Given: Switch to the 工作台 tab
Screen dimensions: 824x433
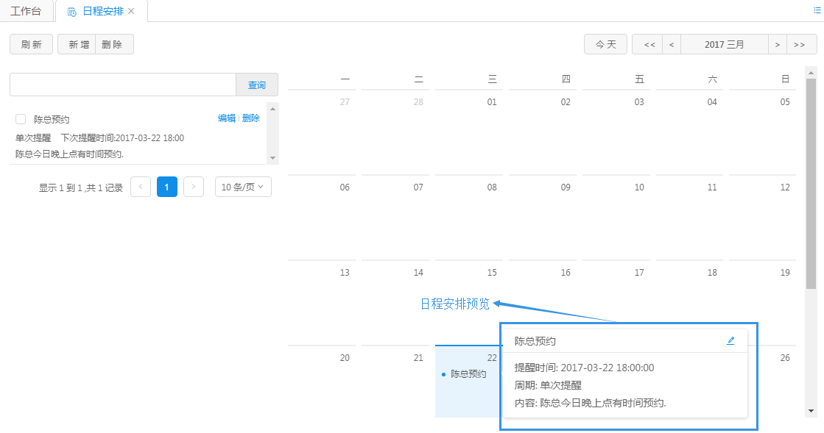Looking at the screenshot, I should (x=27, y=11).
